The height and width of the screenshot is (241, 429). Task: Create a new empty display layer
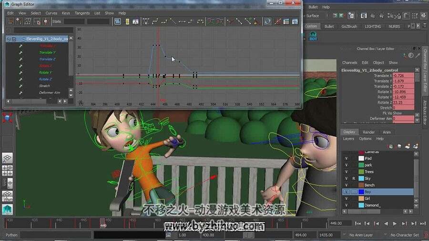tap(408, 147)
